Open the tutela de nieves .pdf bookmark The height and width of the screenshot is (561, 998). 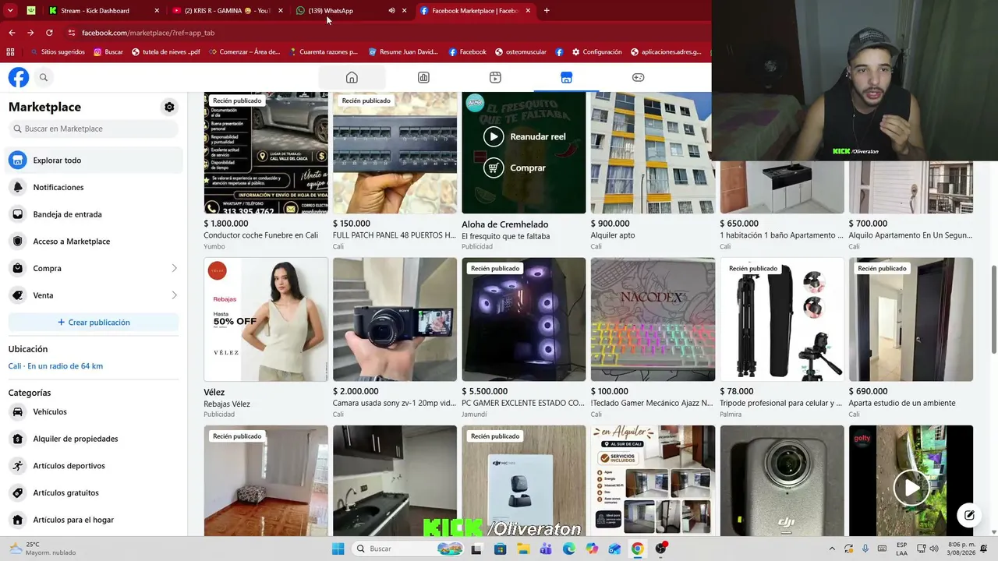click(165, 52)
